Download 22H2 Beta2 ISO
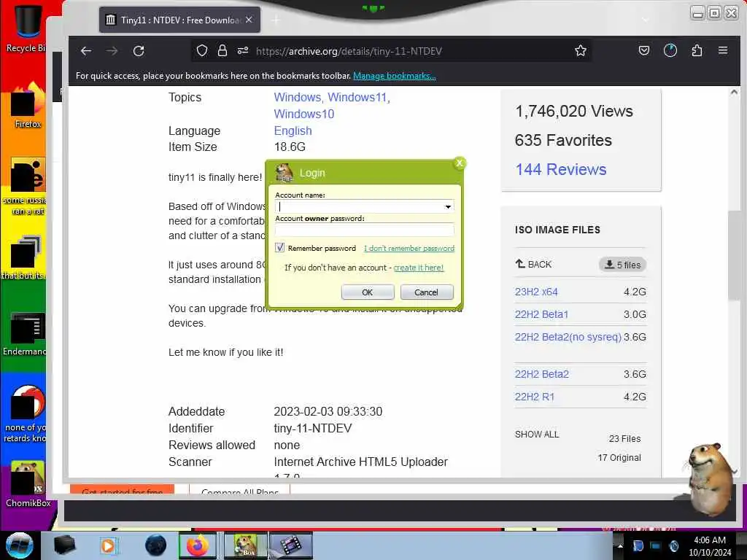Screen dimensions: 747x560 (542, 374)
